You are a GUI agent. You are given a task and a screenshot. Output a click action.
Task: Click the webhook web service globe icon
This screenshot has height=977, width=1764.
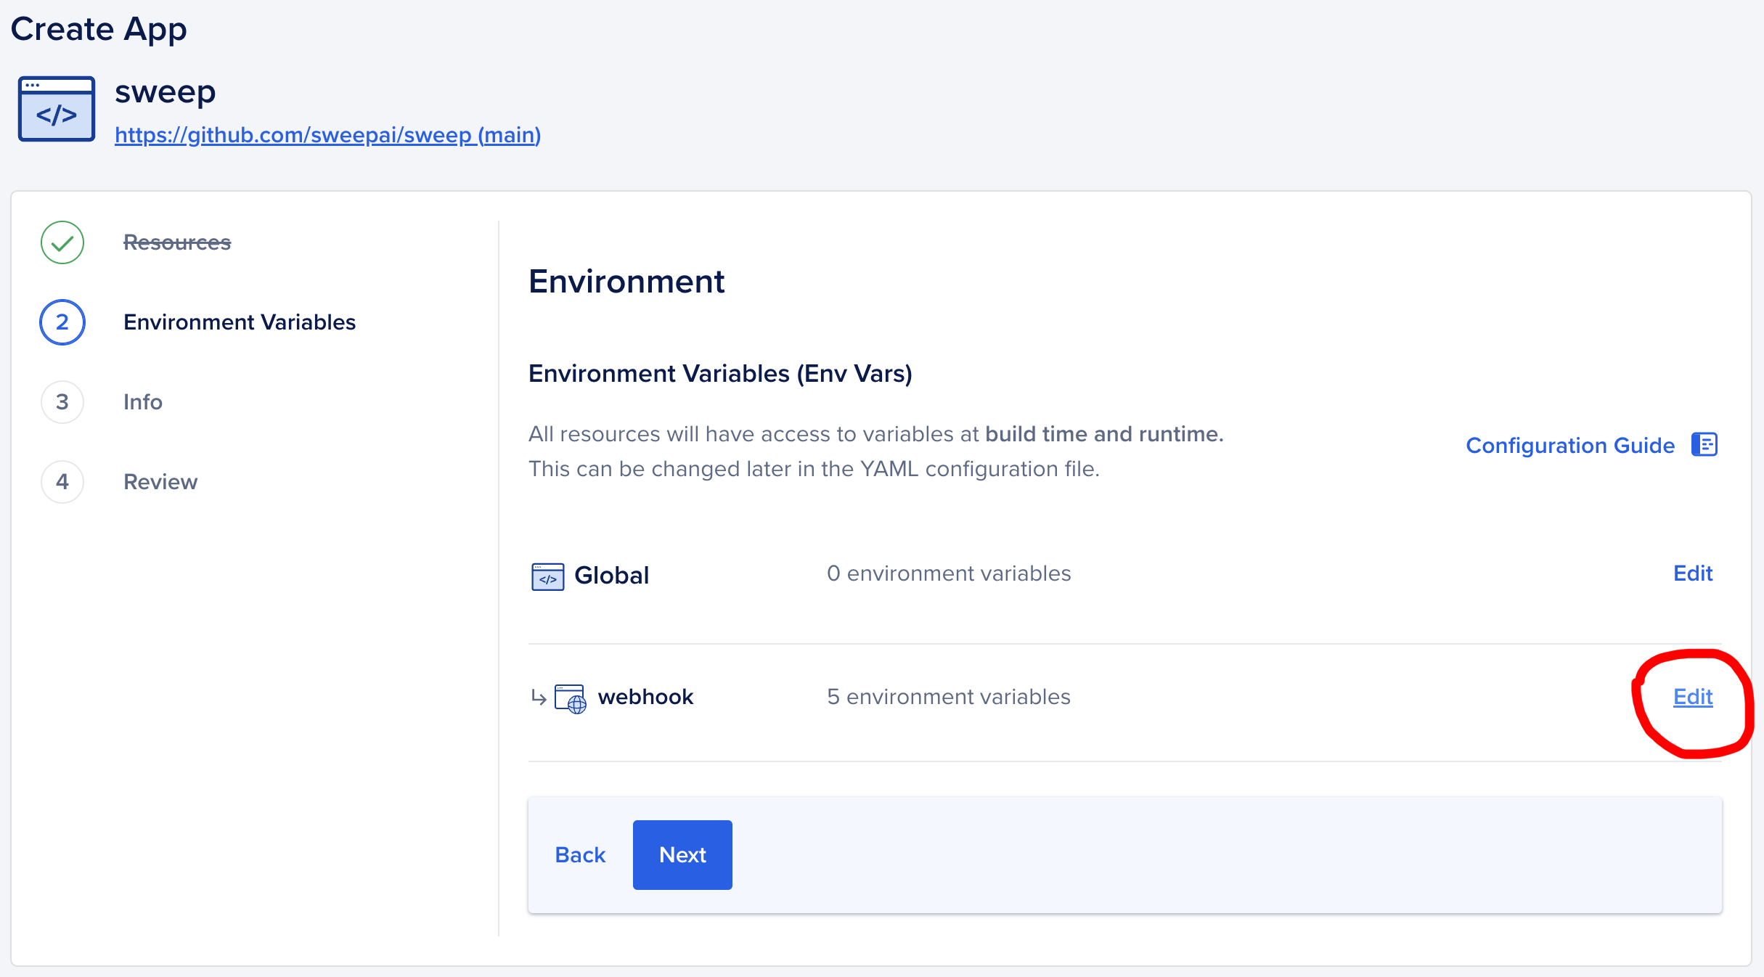[x=571, y=699]
